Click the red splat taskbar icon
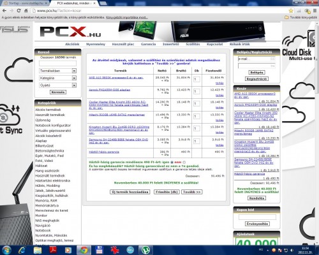Viewport: 319px width, 255px height. coord(115,250)
